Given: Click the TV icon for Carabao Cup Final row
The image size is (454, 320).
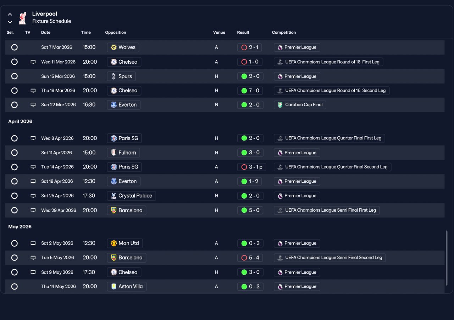Looking at the screenshot, I should coord(33,105).
